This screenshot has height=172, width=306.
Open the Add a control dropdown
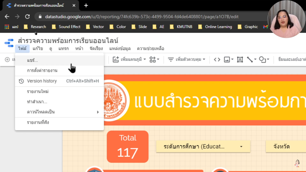pos(186,60)
